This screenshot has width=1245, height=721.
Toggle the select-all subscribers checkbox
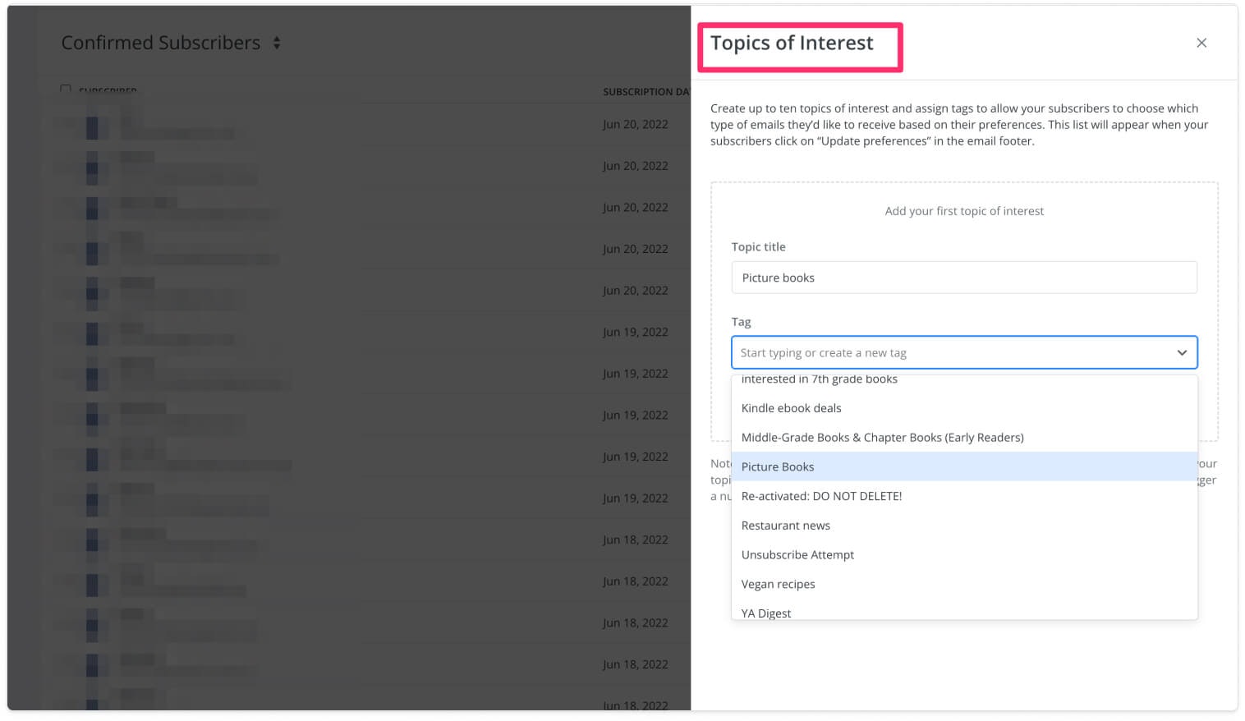pos(66,89)
